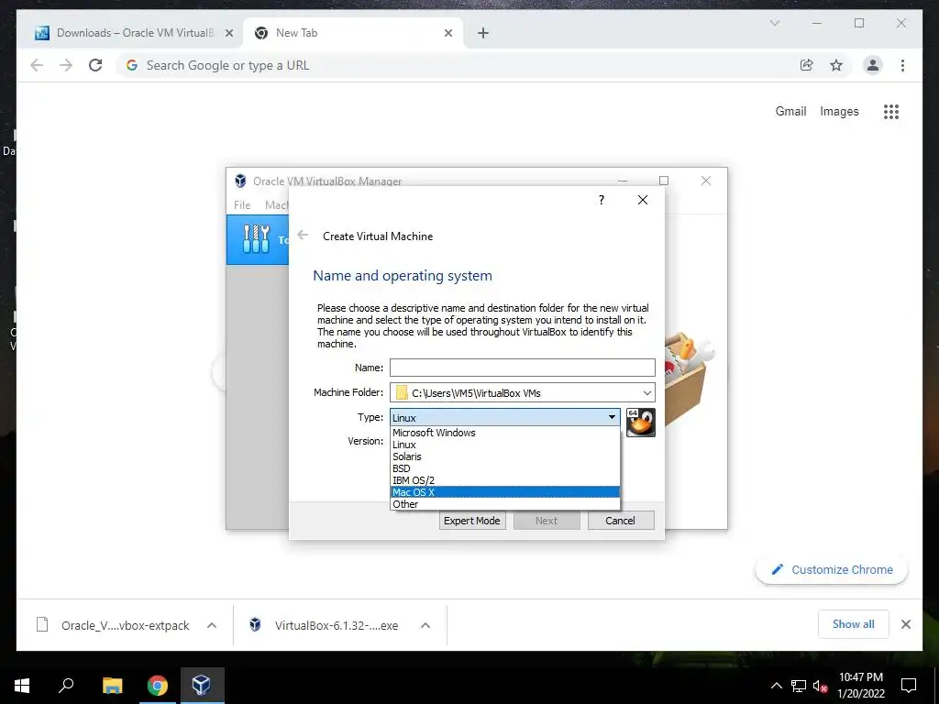Open File Explorer from taskbar
939x704 pixels.
click(112, 686)
